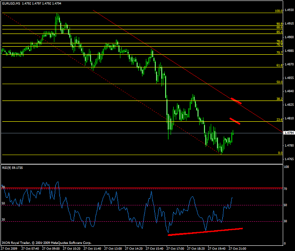Select the 23.6 Fibonacci level label
Image resolution: width=295 pixels, height=251 pixels.
coord(279,119)
